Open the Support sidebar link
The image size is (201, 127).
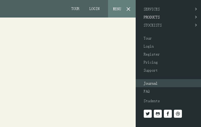click(151, 70)
